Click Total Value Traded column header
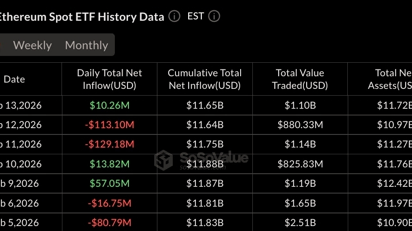Viewport: 412px width, 231px height. click(x=300, y=79)
